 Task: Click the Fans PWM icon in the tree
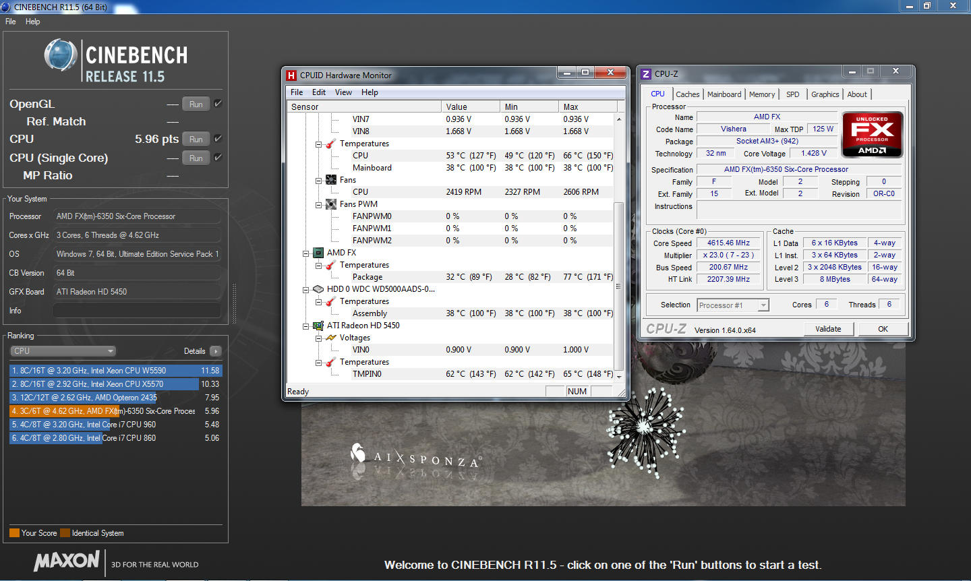point(331,204)
